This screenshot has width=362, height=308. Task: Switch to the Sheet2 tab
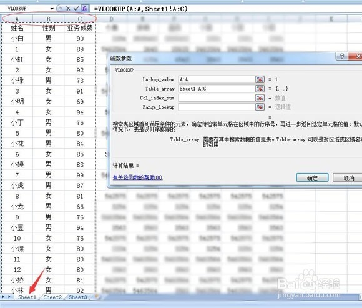(x=52, y=297)
